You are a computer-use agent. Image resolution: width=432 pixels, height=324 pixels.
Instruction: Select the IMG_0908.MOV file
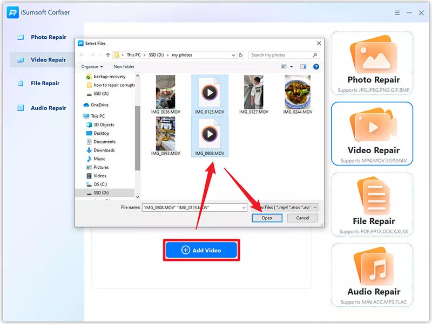210,136
